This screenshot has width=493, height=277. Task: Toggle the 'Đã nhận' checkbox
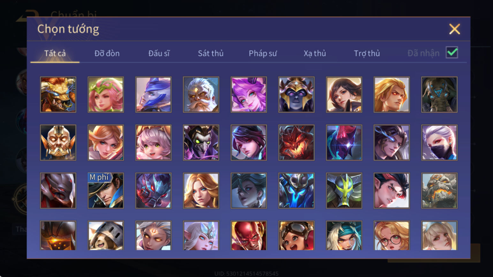(x=452, y=53)
